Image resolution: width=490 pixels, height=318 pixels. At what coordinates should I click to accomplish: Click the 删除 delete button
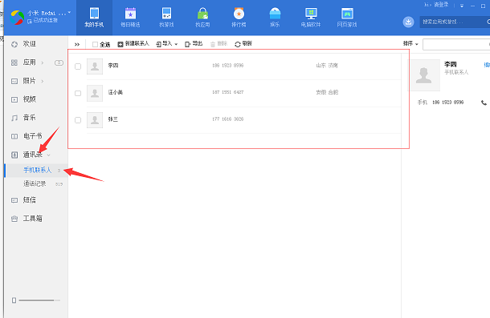218,44
